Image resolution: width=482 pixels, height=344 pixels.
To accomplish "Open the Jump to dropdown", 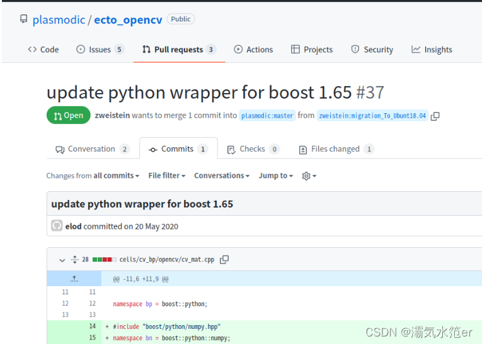I will pyautogui.click(x=276, y=175).
